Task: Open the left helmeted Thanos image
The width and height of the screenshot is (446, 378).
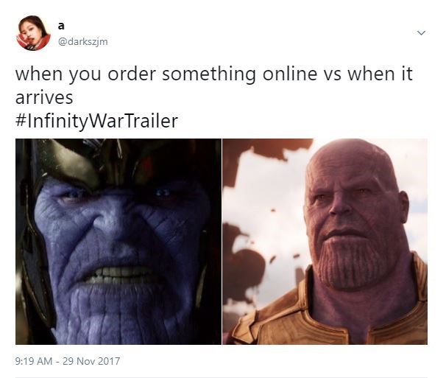Action: (118, 242)
